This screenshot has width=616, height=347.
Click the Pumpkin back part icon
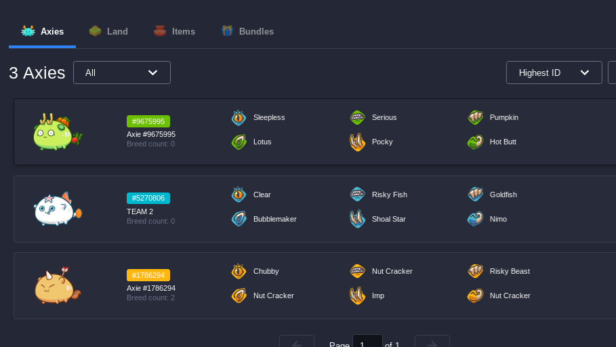click(x=475, y=117)
